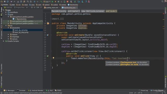
Task: Click the Help question mark icon
Action: click(x=86, y=2)
